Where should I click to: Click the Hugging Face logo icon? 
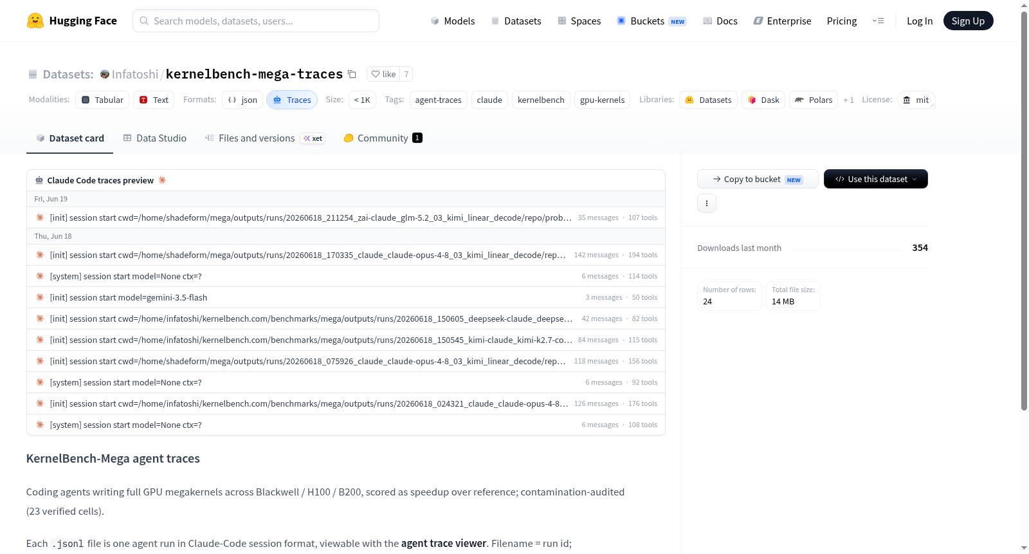coord(35,21)
